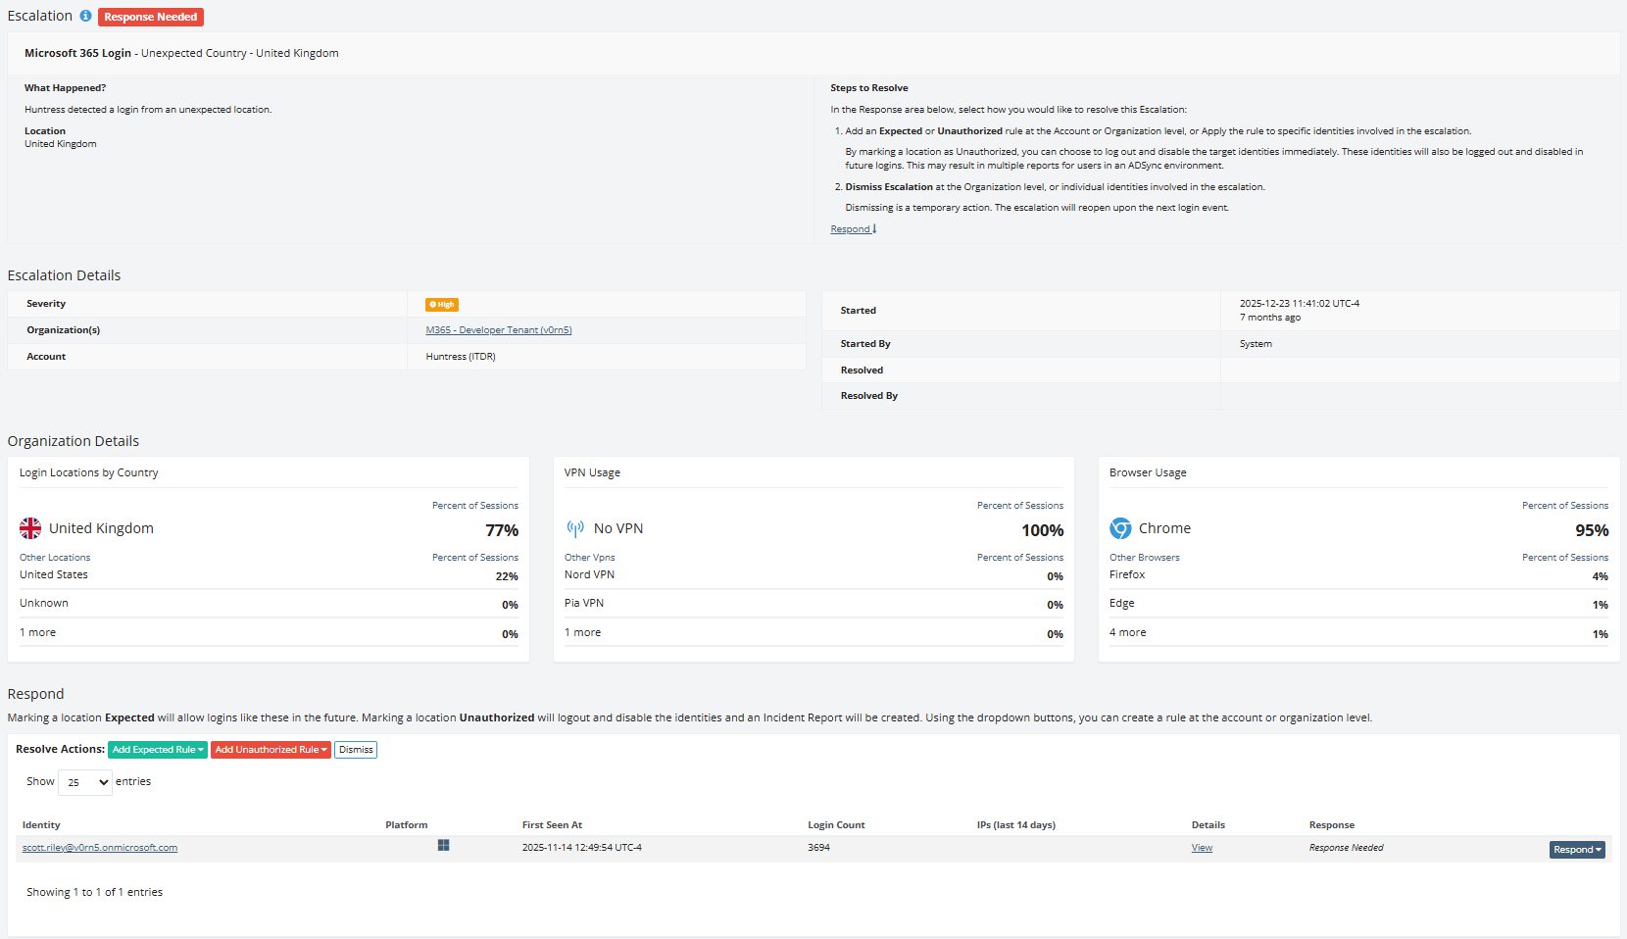Click the Response column header

point(1332,825)
